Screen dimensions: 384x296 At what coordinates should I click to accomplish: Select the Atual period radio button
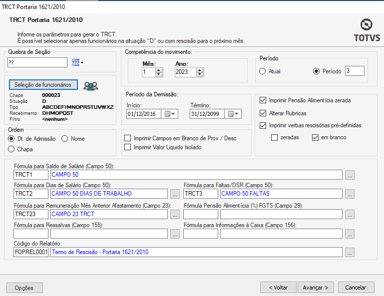click(262, 71)
